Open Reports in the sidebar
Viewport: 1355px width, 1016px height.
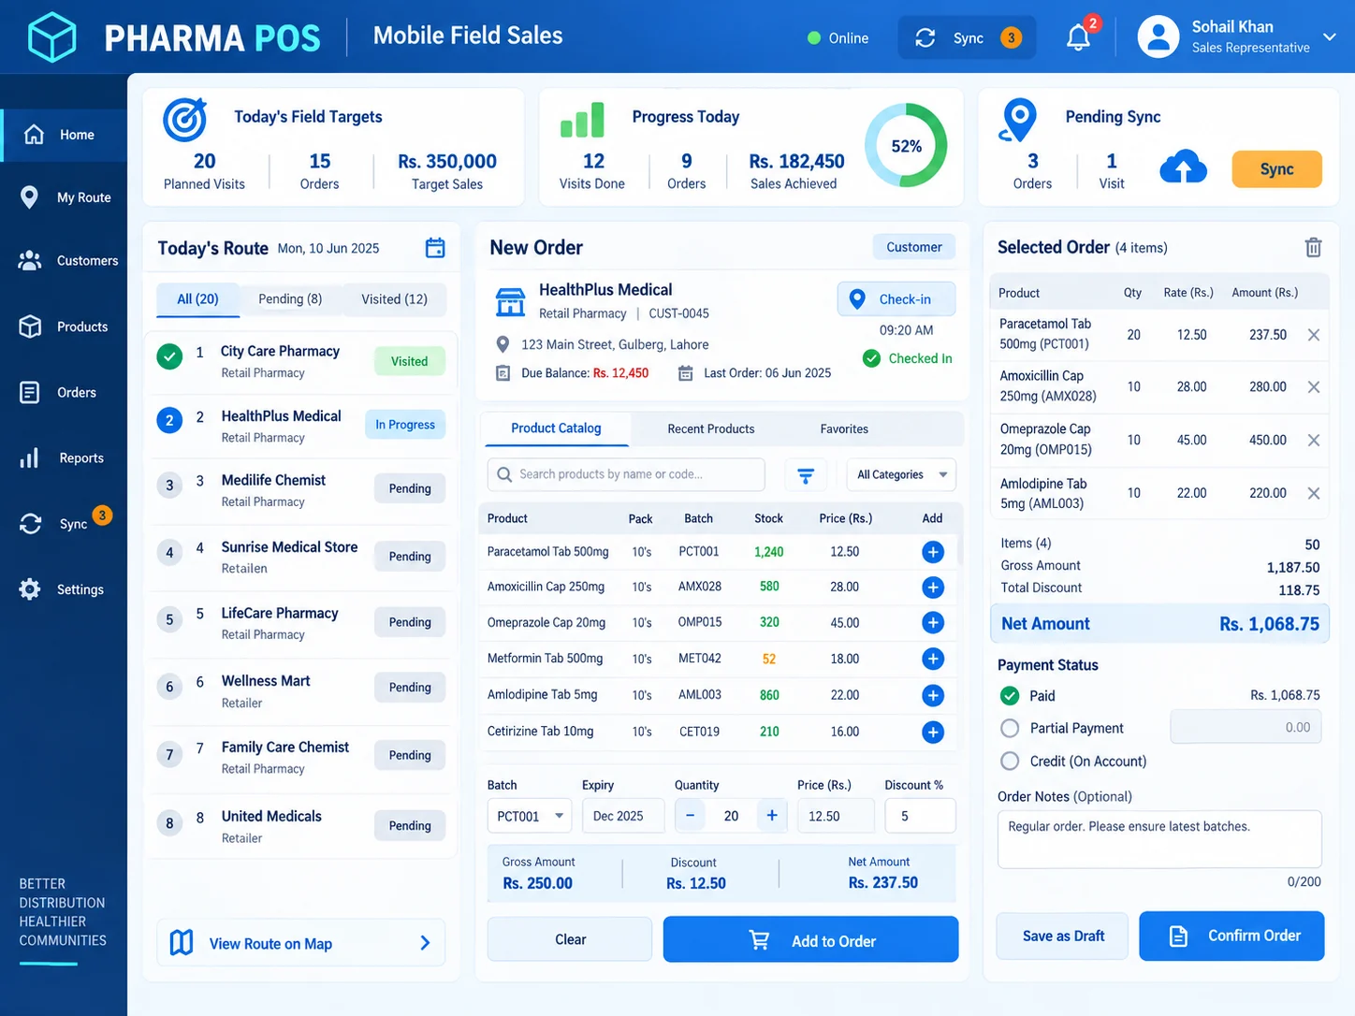click(64, 458)
